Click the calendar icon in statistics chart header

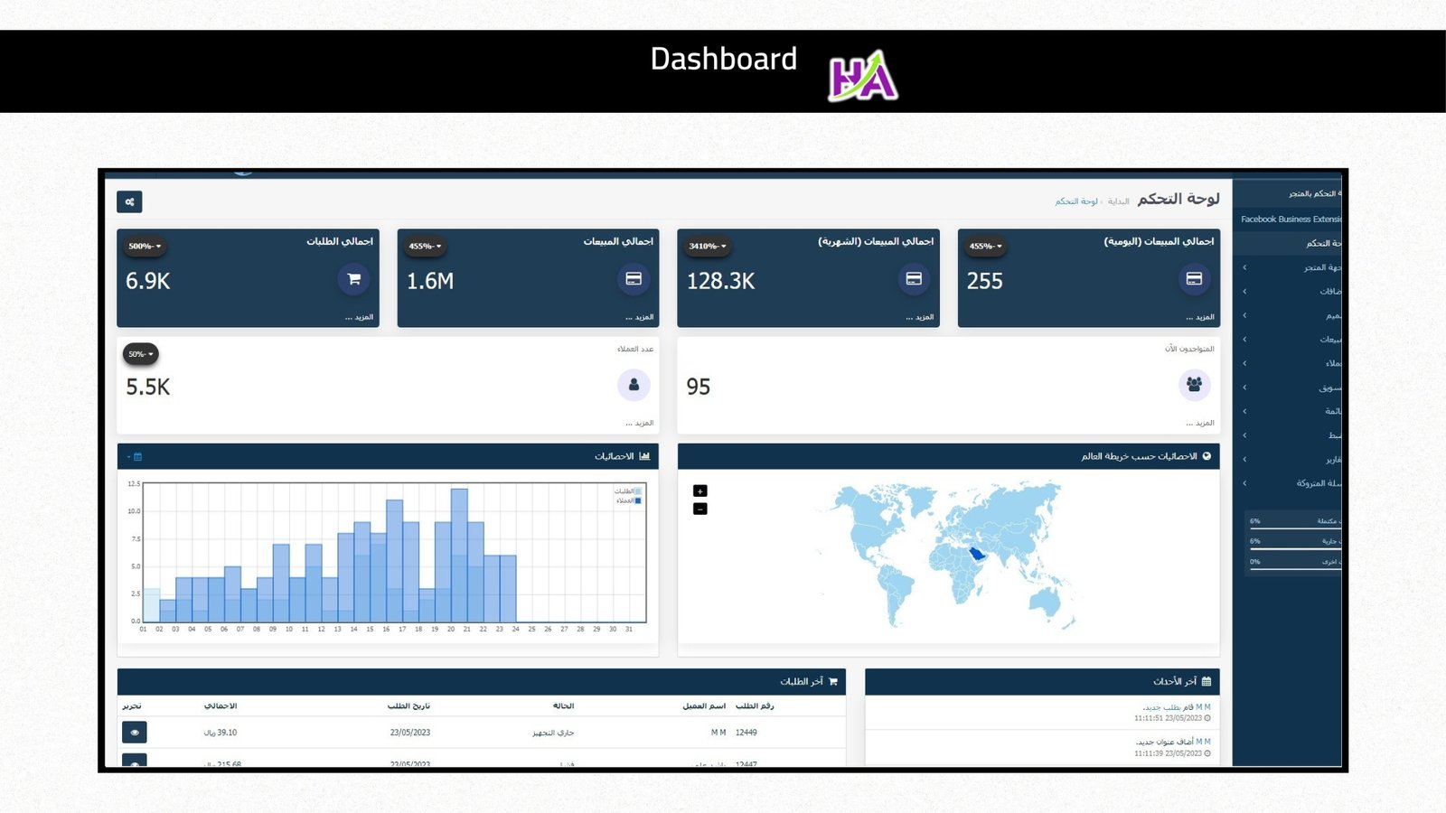pyautogui.click(x=137, y=456)
